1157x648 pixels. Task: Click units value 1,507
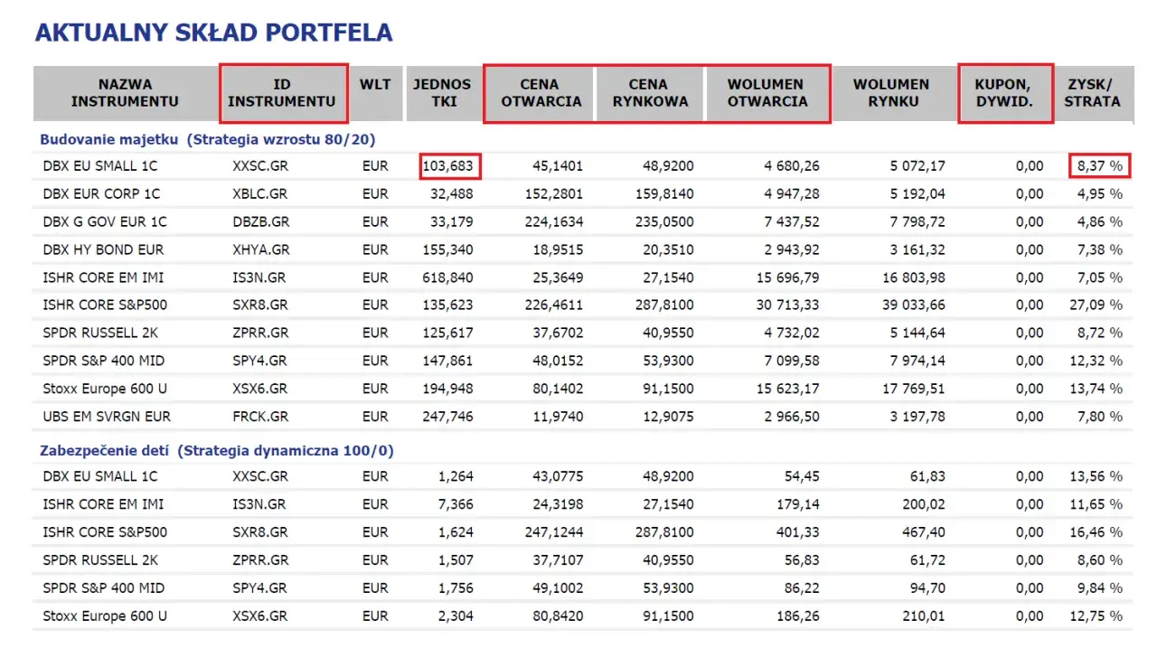point(456,560)
